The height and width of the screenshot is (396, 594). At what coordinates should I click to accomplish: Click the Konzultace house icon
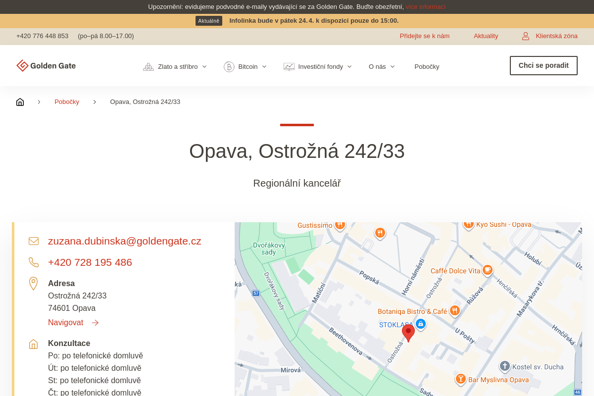(x=33, y=344)
